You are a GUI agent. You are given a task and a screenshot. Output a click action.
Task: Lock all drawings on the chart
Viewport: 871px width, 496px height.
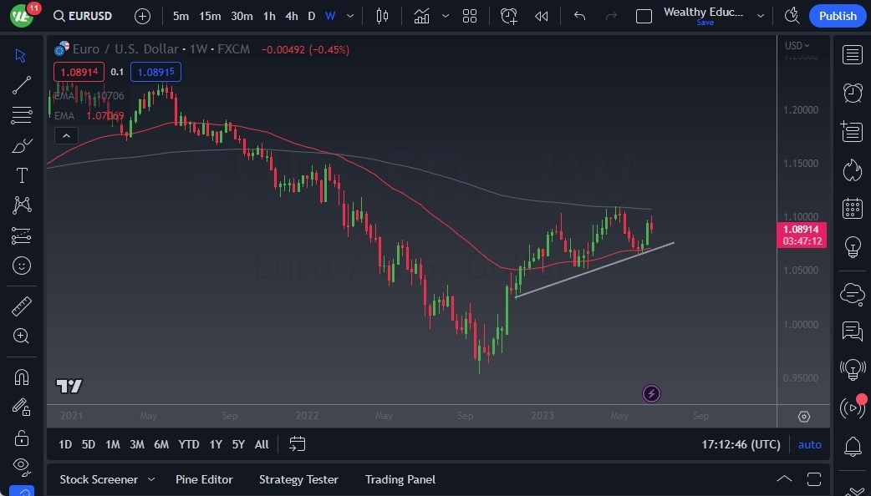coord(22,437)
